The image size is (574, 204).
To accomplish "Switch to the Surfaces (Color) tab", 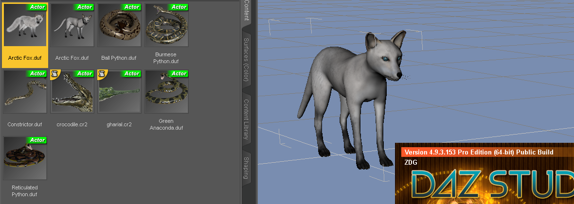I will click(x=246, y=60).
